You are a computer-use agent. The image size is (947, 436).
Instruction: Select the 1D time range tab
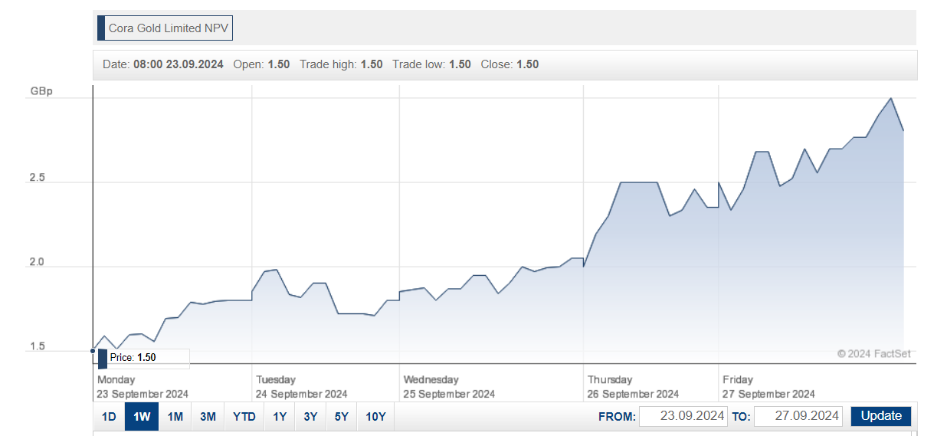coord(109,416)
